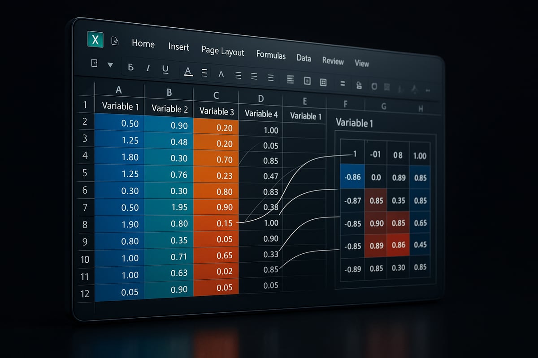The height and width of the screenshot is (358, 538).
Task: Click the new document icon beside the logo
Action: click(x=115, y=41)
